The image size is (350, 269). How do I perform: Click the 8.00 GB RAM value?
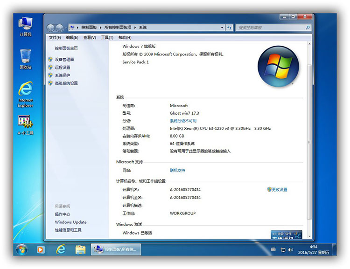(x=177, y=136)
